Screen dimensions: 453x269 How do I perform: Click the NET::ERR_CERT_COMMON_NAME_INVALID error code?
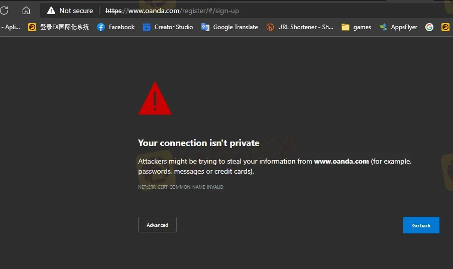coord(181,187)
